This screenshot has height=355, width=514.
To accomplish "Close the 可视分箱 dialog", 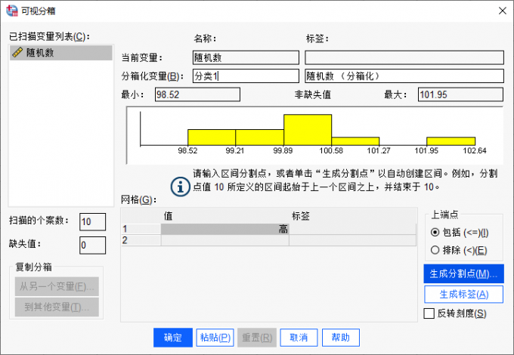I will click(502, 11).
